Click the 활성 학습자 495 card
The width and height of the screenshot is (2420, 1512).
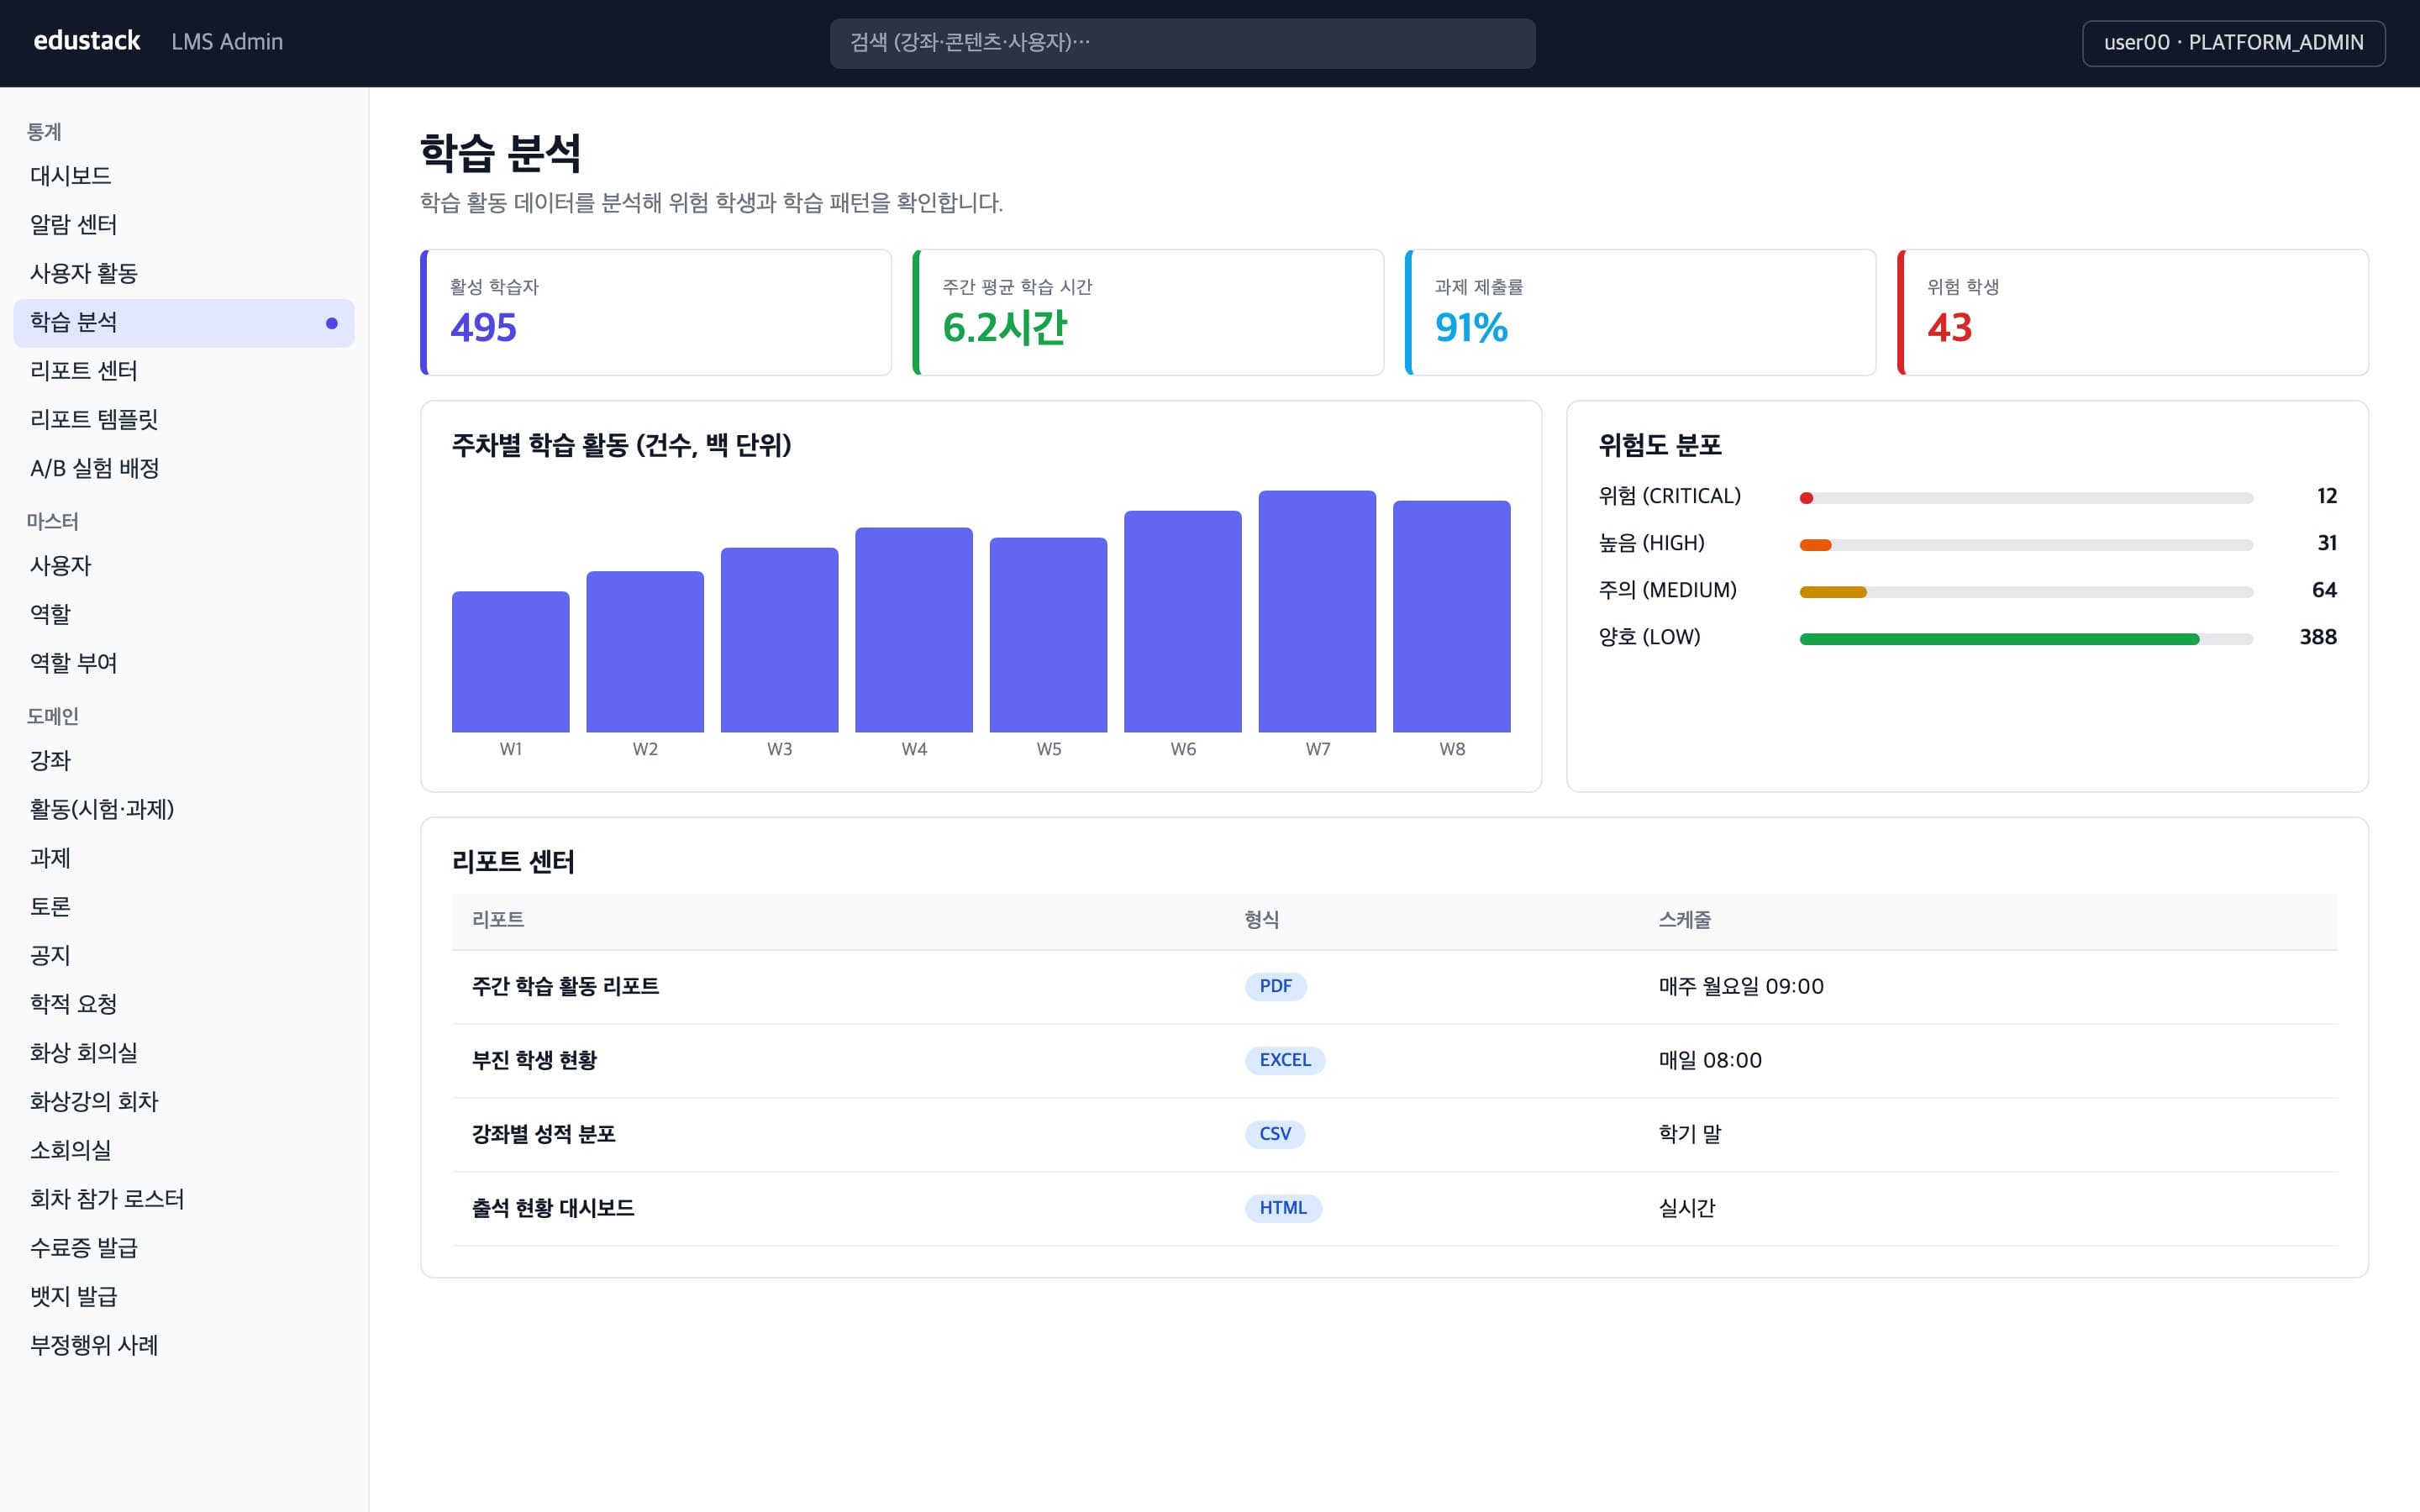point(656,312)
